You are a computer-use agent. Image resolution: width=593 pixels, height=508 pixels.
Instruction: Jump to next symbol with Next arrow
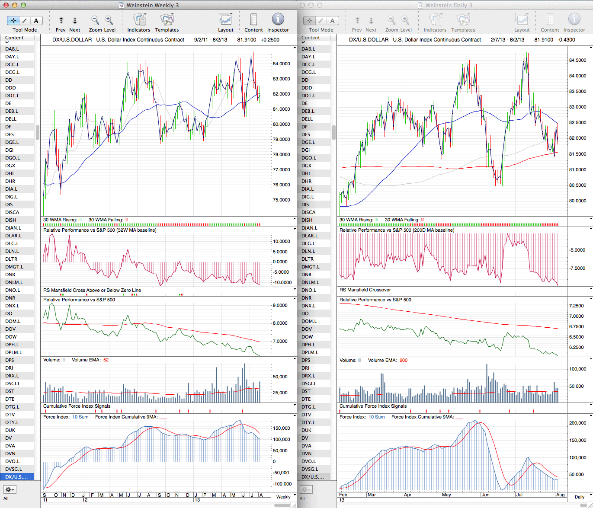click(x=74, y=20)
